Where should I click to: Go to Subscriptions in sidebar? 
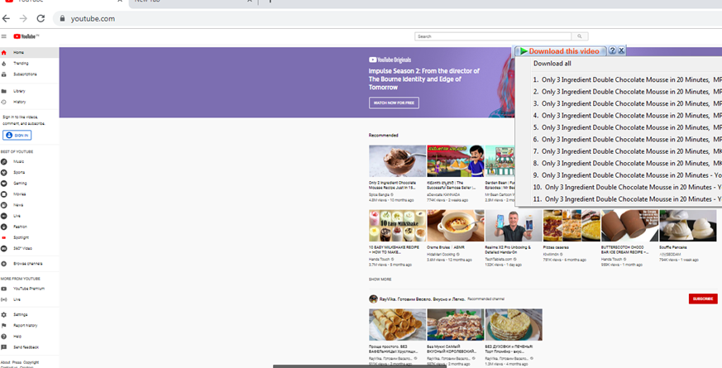click(x=25, y=74)
